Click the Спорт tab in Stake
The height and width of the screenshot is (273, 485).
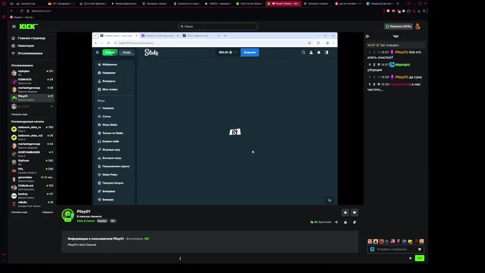[127, 52]
